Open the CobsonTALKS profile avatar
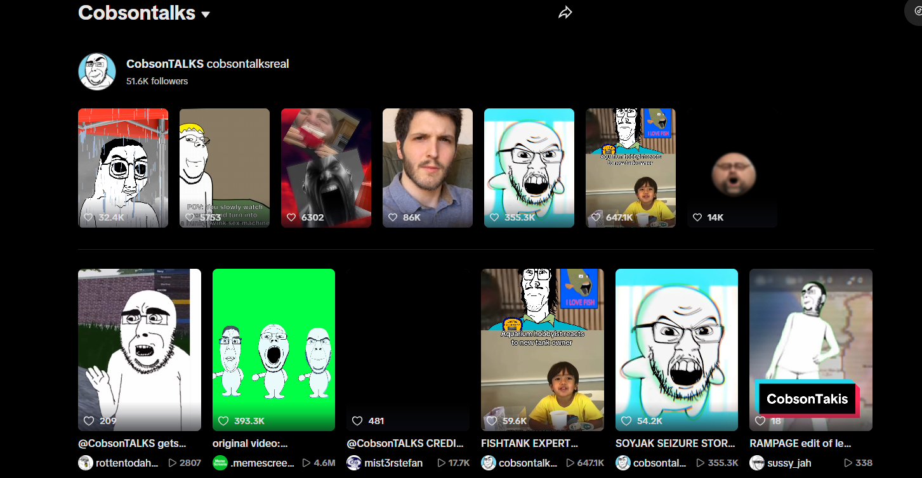Image resolution: width=922 pixels, height=478 pixels. [97, 72]
